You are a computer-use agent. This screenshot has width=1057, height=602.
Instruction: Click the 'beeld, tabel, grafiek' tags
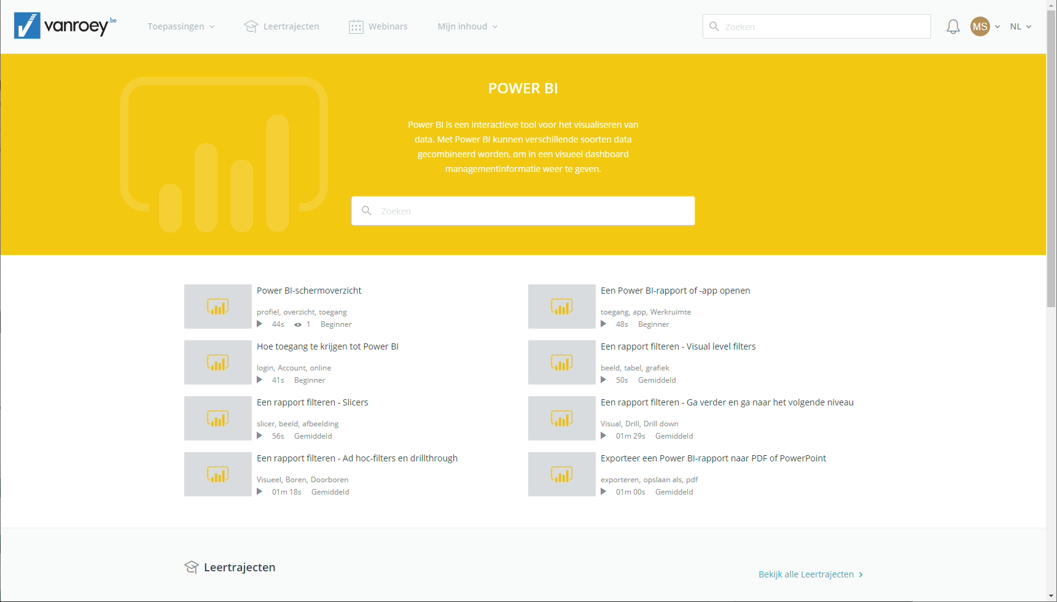tap(635, 368)
